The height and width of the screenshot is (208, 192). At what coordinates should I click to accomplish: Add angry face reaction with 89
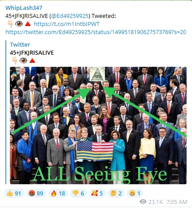tap(36, 193)
